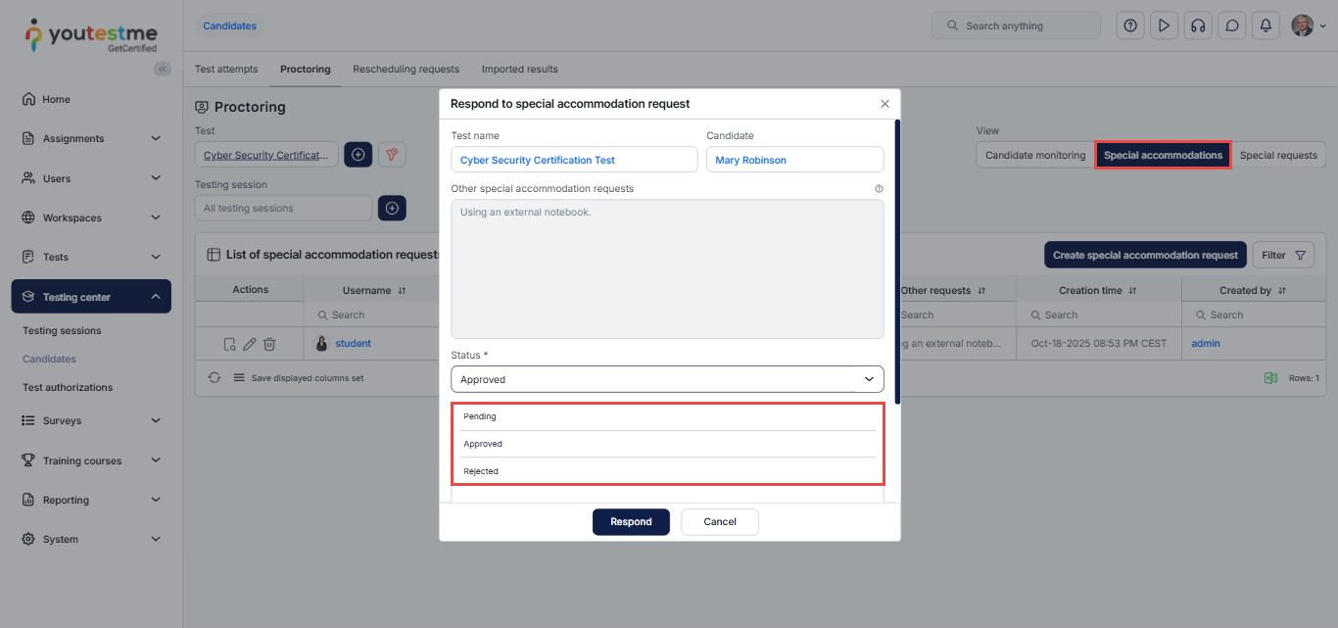This screenshot has height=628, width=1338.
Task: Choose Pending in the status dropdown
Action: (480, 416)
